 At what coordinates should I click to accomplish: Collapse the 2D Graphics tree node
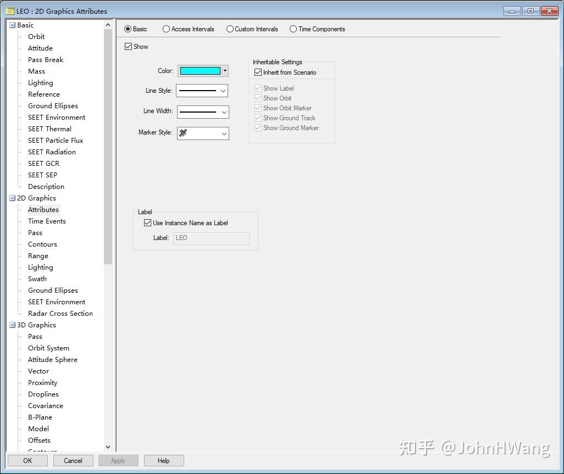[12, 198]
